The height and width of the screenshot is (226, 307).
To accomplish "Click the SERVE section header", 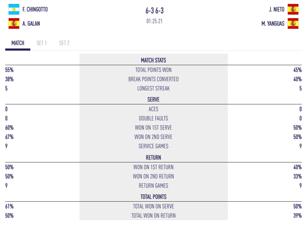I will pos(153,100).
